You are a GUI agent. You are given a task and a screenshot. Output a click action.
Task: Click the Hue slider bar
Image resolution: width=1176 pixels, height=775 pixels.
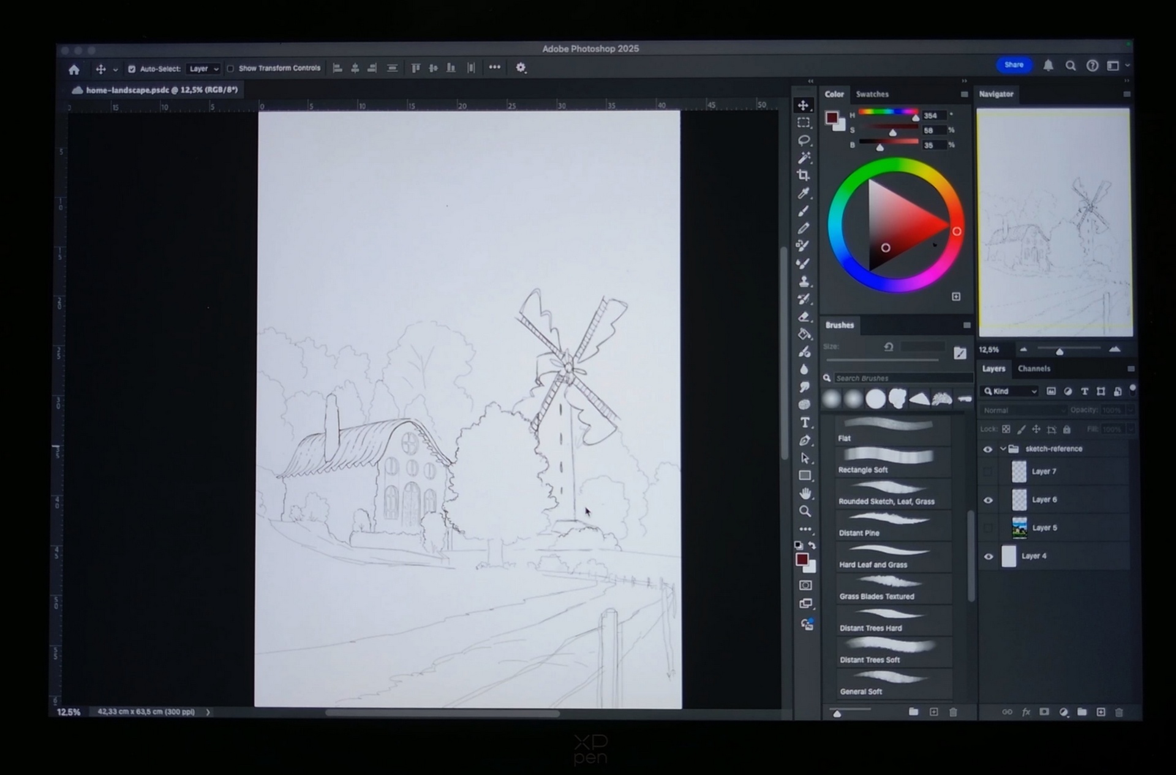pyautogui.click(x=888, y=112)
